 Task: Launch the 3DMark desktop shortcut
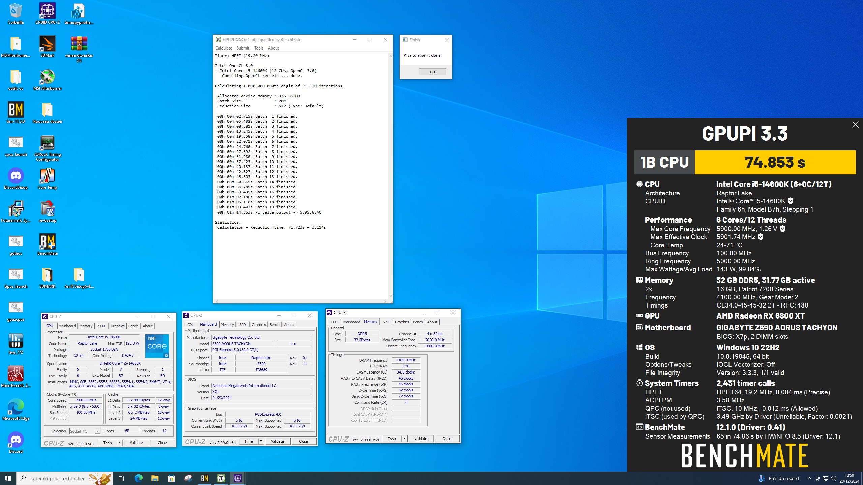47,46
